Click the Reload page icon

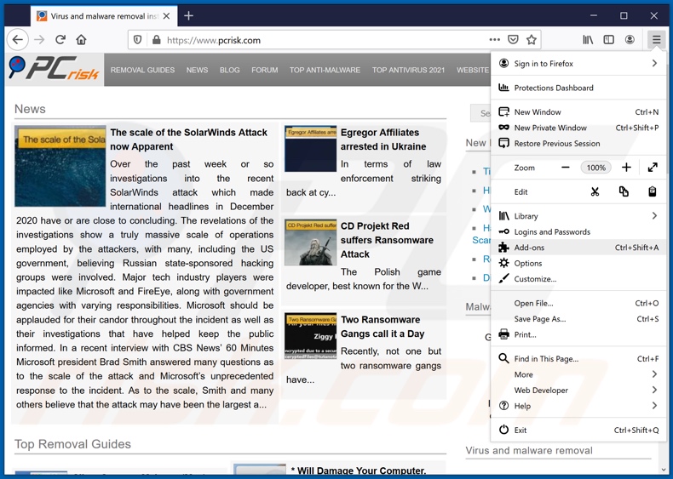coord(60,40)
